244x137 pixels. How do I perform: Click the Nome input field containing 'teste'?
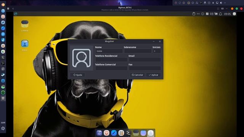[x=109, y=51]
